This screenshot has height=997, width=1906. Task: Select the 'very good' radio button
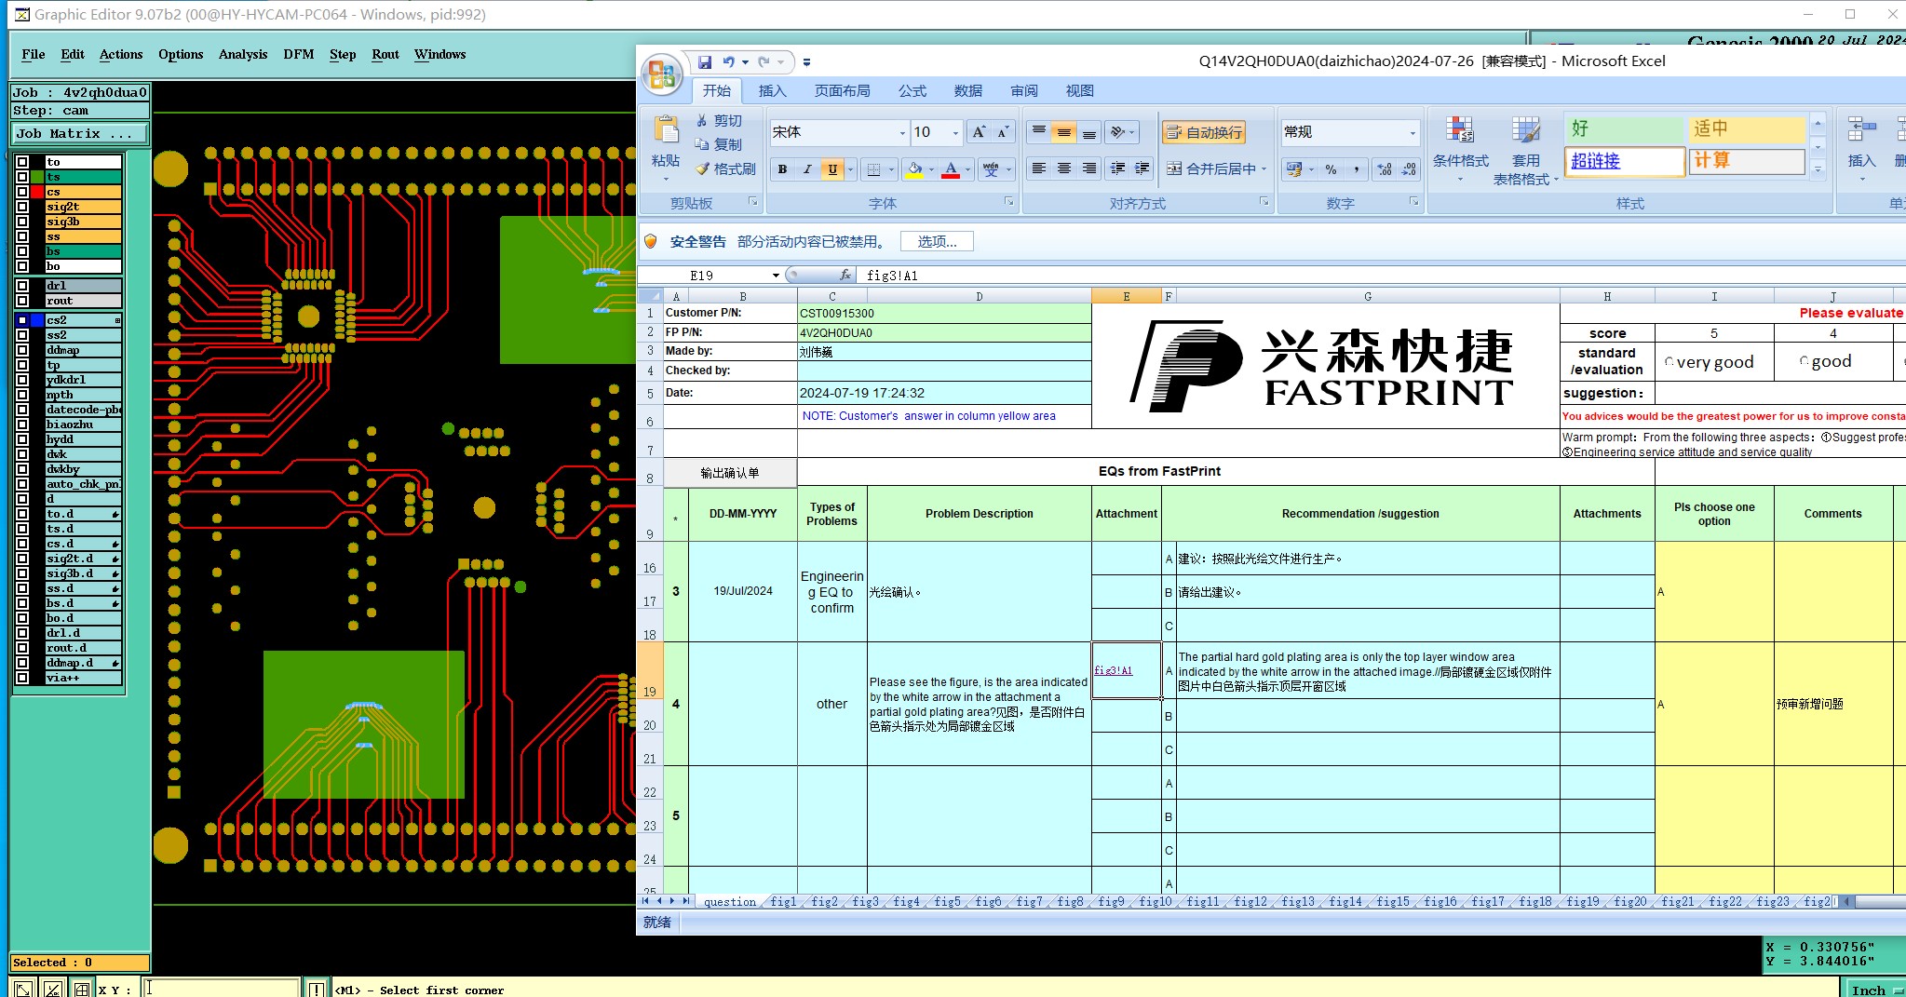(x=1669, y=362)
